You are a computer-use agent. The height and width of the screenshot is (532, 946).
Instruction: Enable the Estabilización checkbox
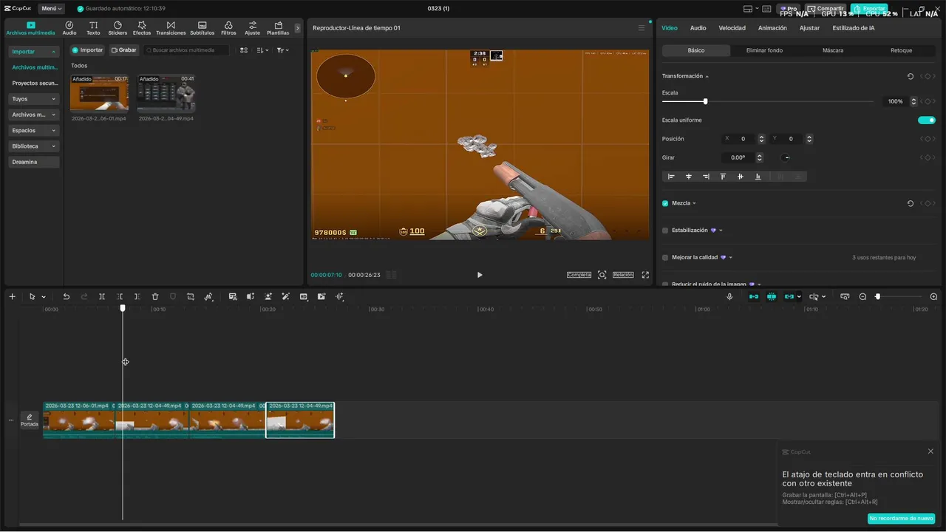coord(665,231)
